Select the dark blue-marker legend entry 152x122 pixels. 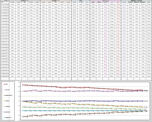tap(7, 112)
